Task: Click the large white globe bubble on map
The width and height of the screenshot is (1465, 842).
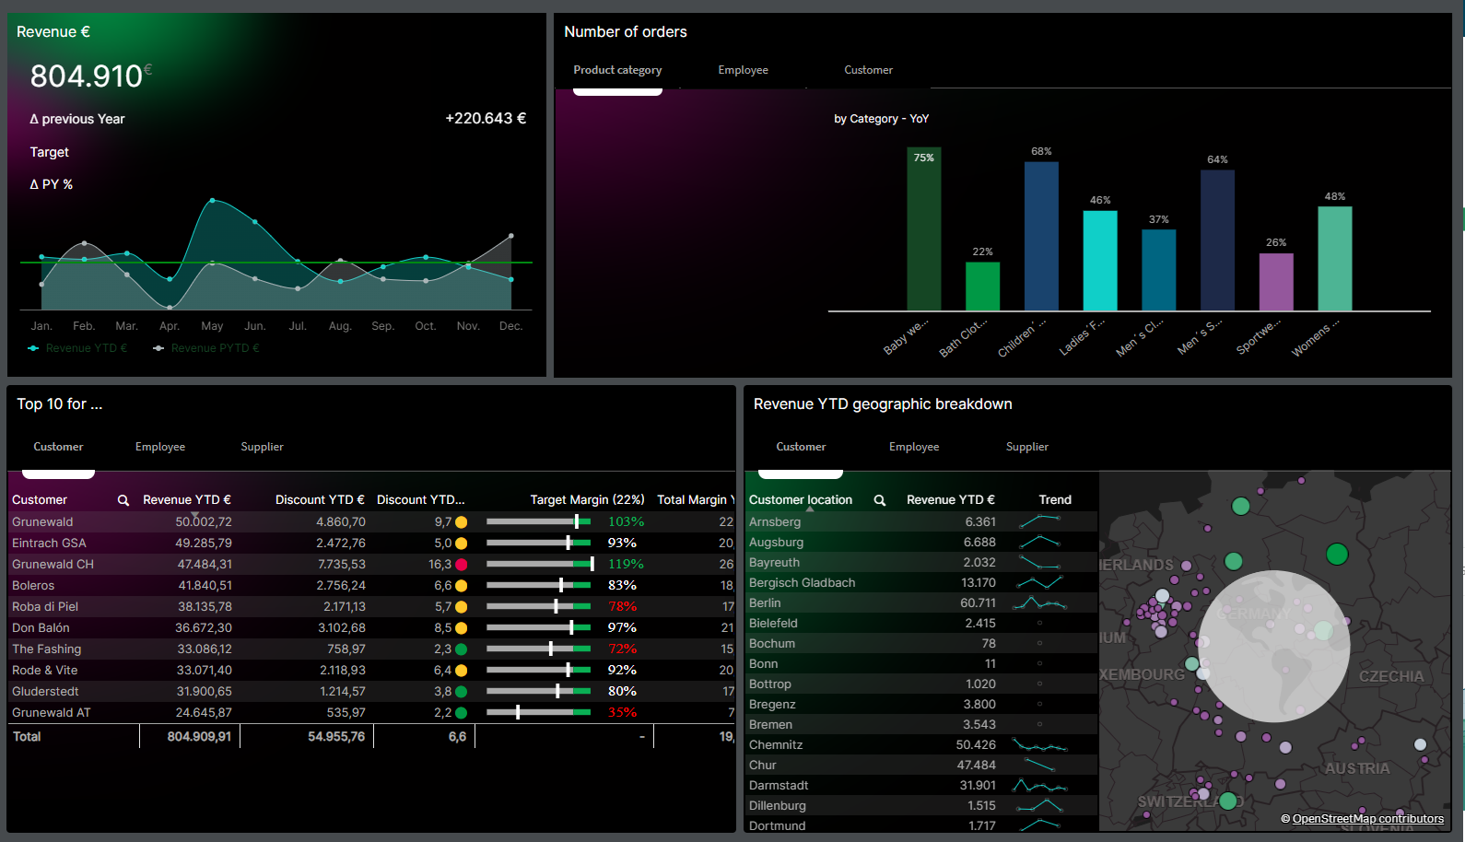Action: pyautogui.click(x=1273, y=646)
